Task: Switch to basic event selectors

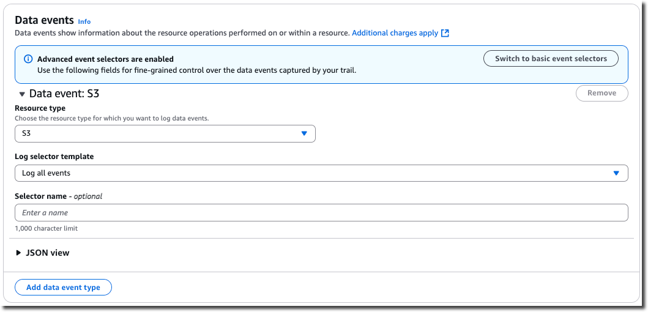Action: pyautogui.click(x=551, y=59)
